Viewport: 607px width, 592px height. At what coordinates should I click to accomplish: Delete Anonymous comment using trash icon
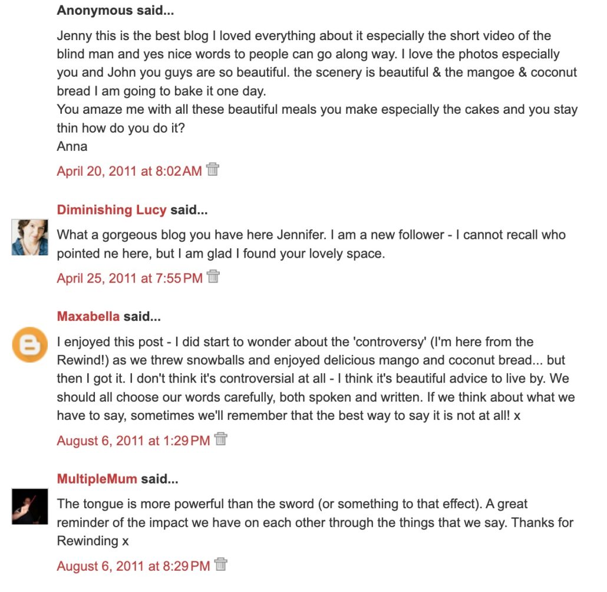(x=213, y=170)
